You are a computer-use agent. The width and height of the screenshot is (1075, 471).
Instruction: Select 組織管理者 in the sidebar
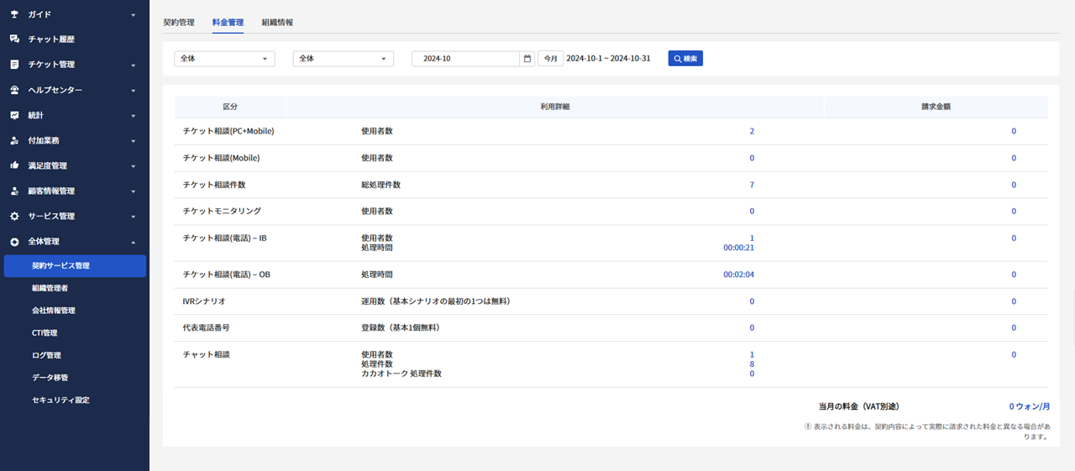[50, 288]
